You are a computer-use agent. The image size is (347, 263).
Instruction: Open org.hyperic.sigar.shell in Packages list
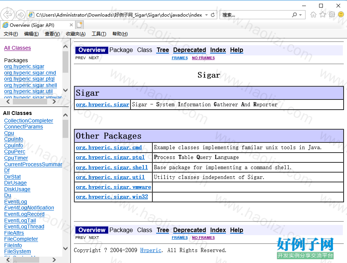[31, 85]
